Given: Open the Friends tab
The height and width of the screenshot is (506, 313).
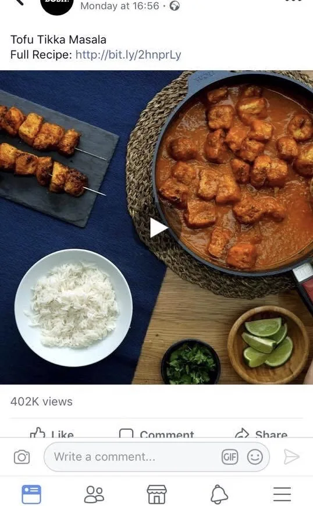Looking at the screenshot, I should pyautogui.click(x=94, y=494).
